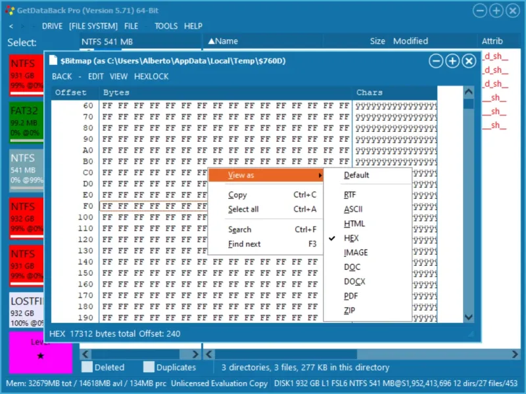
Task: Click the document icon beside $Bitmap title
Action: point(53,60)
